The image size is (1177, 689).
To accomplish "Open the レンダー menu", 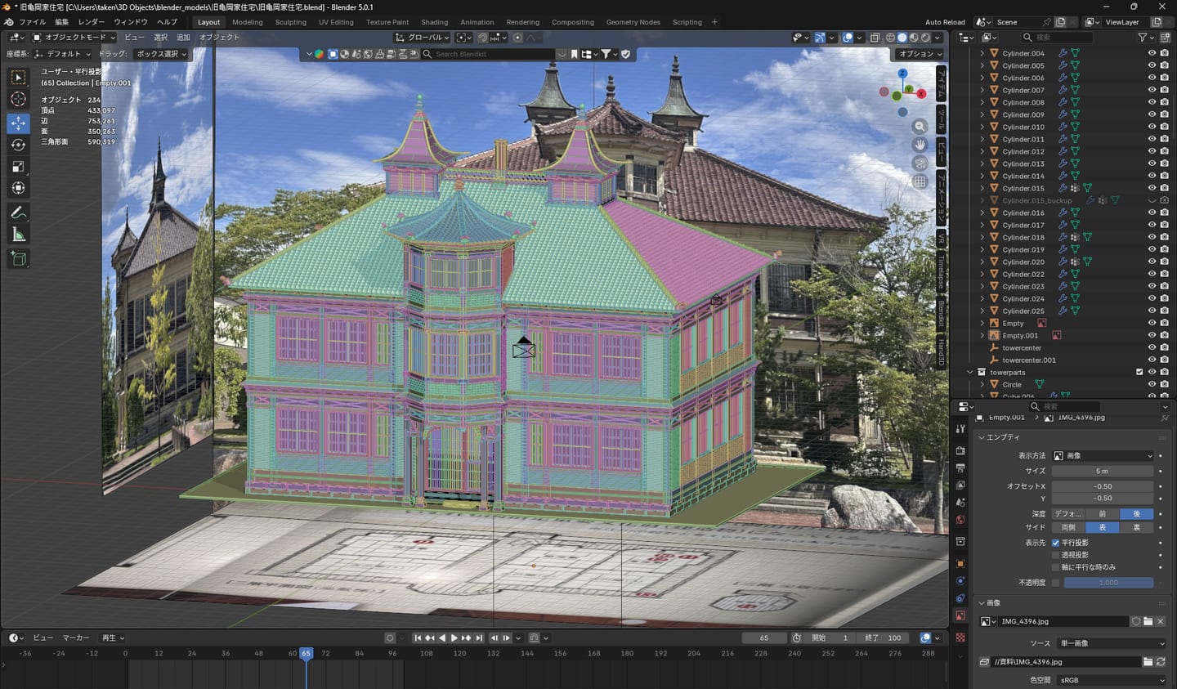I will [x=91, y=22].
